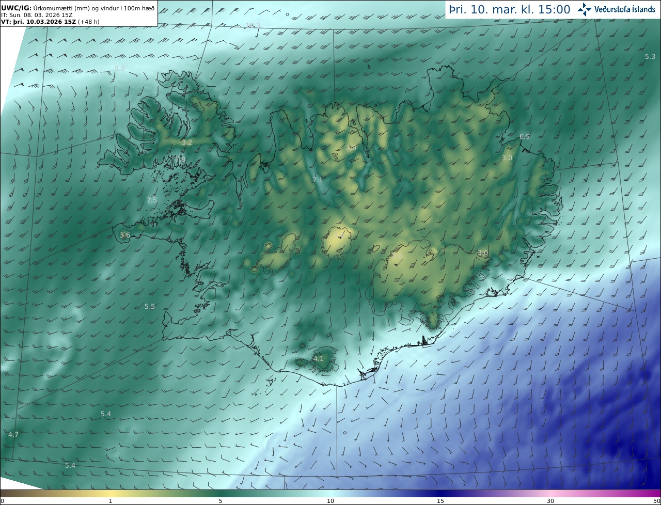This screenshot has height=505, width=661.
Task: Click the 4.7 value on the map
Action: pos(13,434)
